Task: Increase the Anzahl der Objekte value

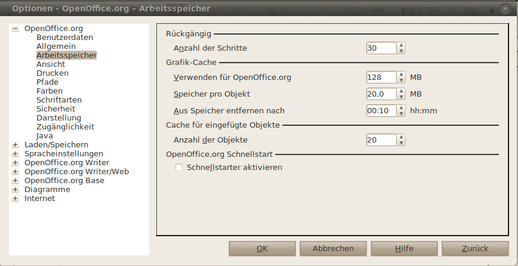Action: coord(401,137)
